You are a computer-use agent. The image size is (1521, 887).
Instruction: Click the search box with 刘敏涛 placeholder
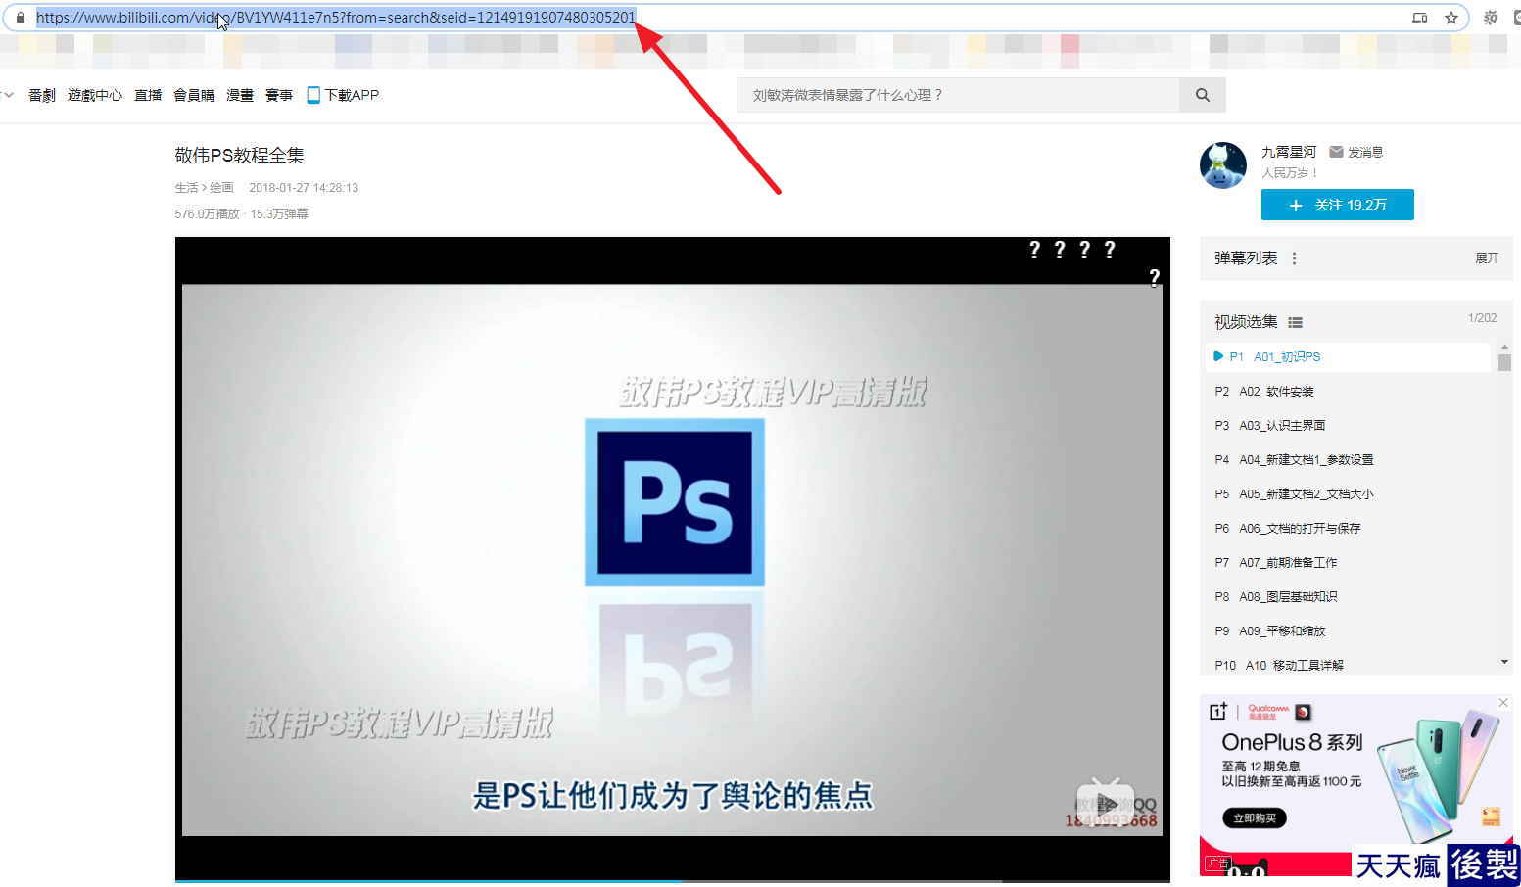point(959,95)
